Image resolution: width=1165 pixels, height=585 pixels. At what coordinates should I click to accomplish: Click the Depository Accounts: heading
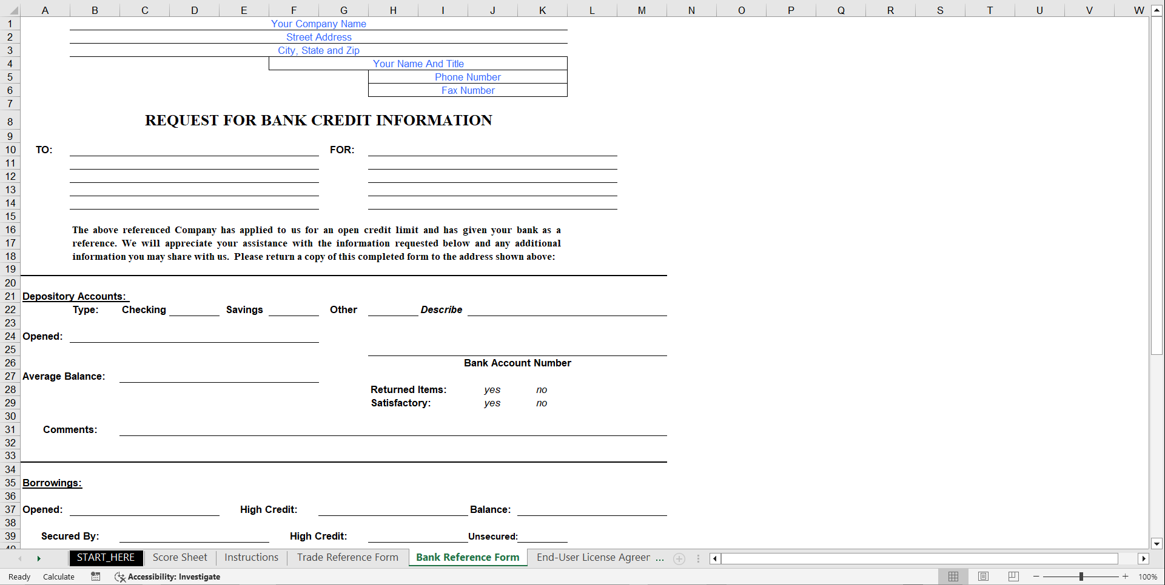(75, 296)
